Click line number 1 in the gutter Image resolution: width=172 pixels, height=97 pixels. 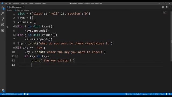[14, 14]
